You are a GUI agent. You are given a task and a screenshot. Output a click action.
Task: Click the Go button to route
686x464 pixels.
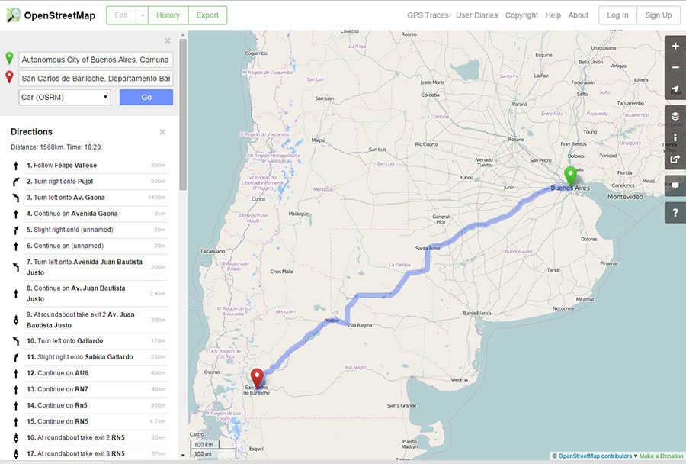[x=146, y=97]
